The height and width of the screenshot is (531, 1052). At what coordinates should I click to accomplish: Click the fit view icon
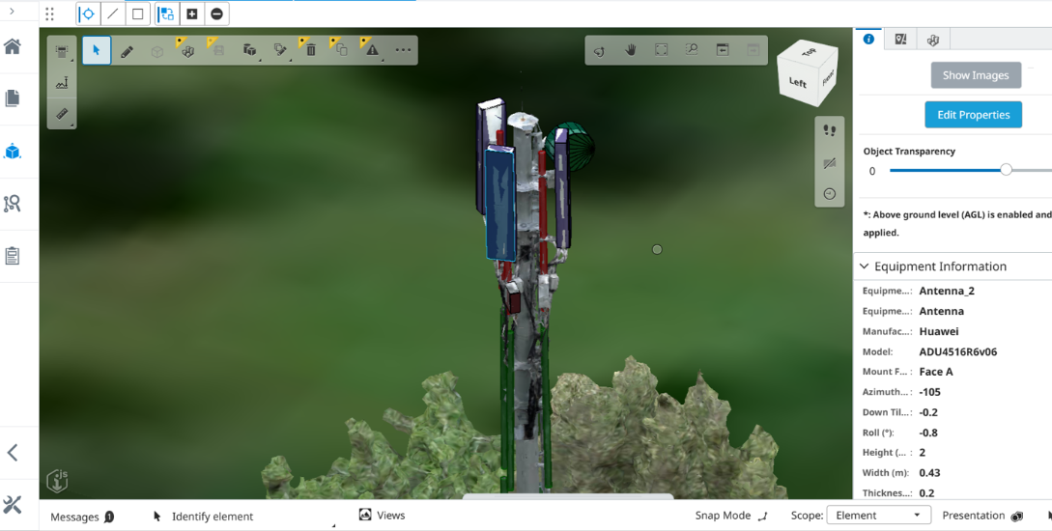(x=662, y=50)
